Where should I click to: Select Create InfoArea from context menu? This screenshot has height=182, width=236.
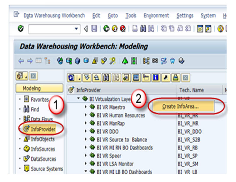pyautogui.click(x=180, y=107)
